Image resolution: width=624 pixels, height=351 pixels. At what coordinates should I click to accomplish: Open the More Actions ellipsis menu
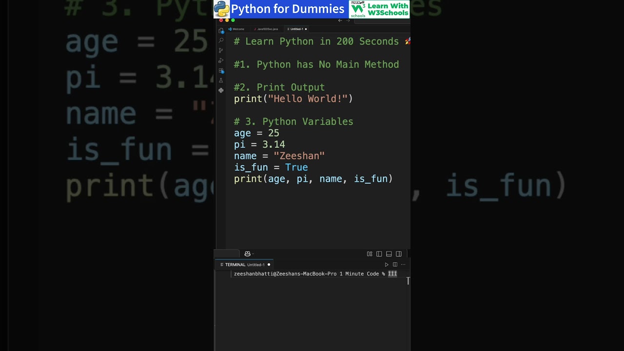403,265
